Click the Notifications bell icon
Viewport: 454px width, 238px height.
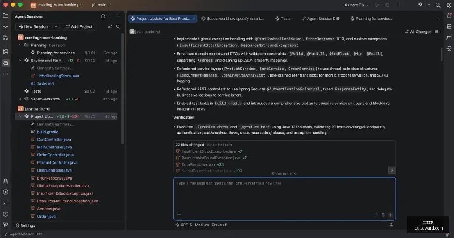coord(449,16)
